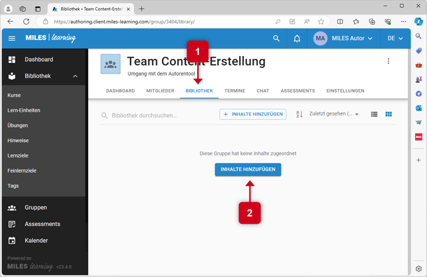Open the hamburger navigation menu

[x=12, y=39]
